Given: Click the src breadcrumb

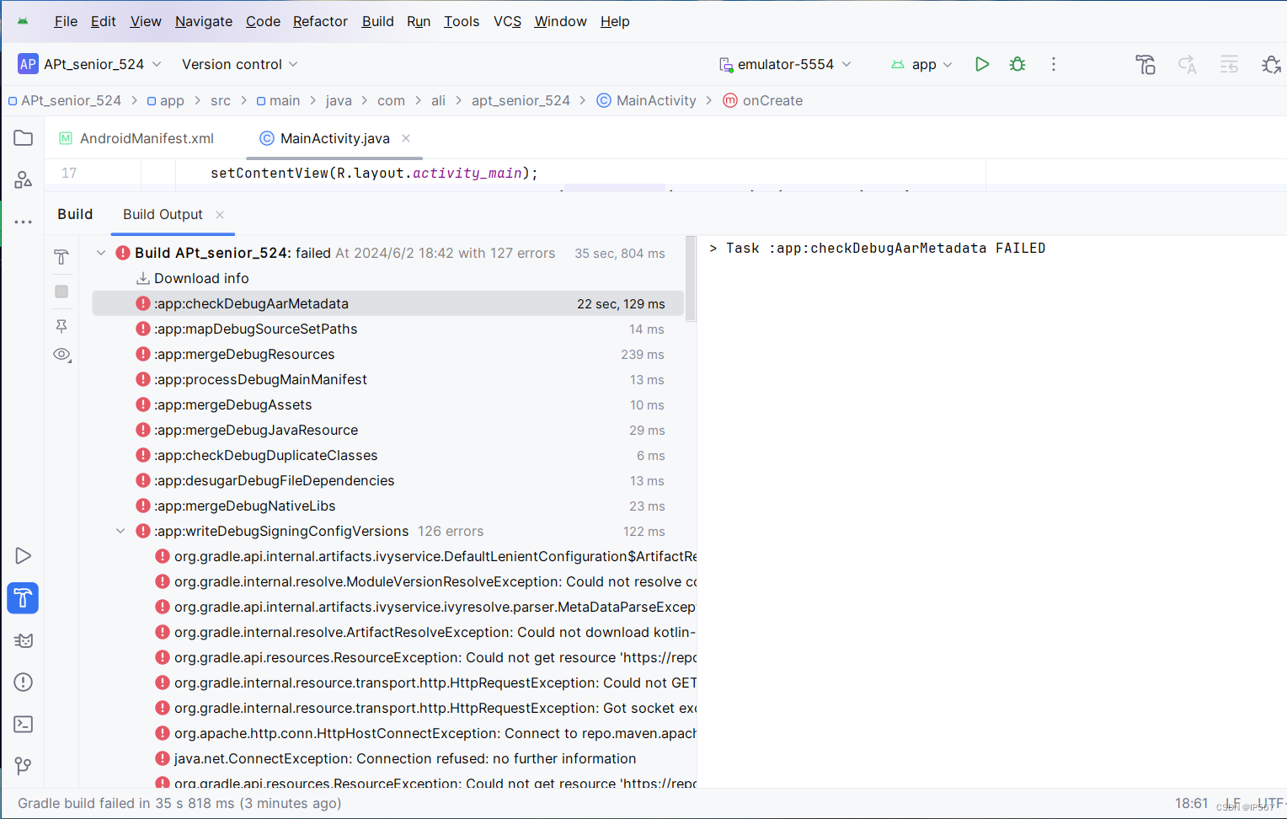Looking at the screenshot, I should coord(221,100).
